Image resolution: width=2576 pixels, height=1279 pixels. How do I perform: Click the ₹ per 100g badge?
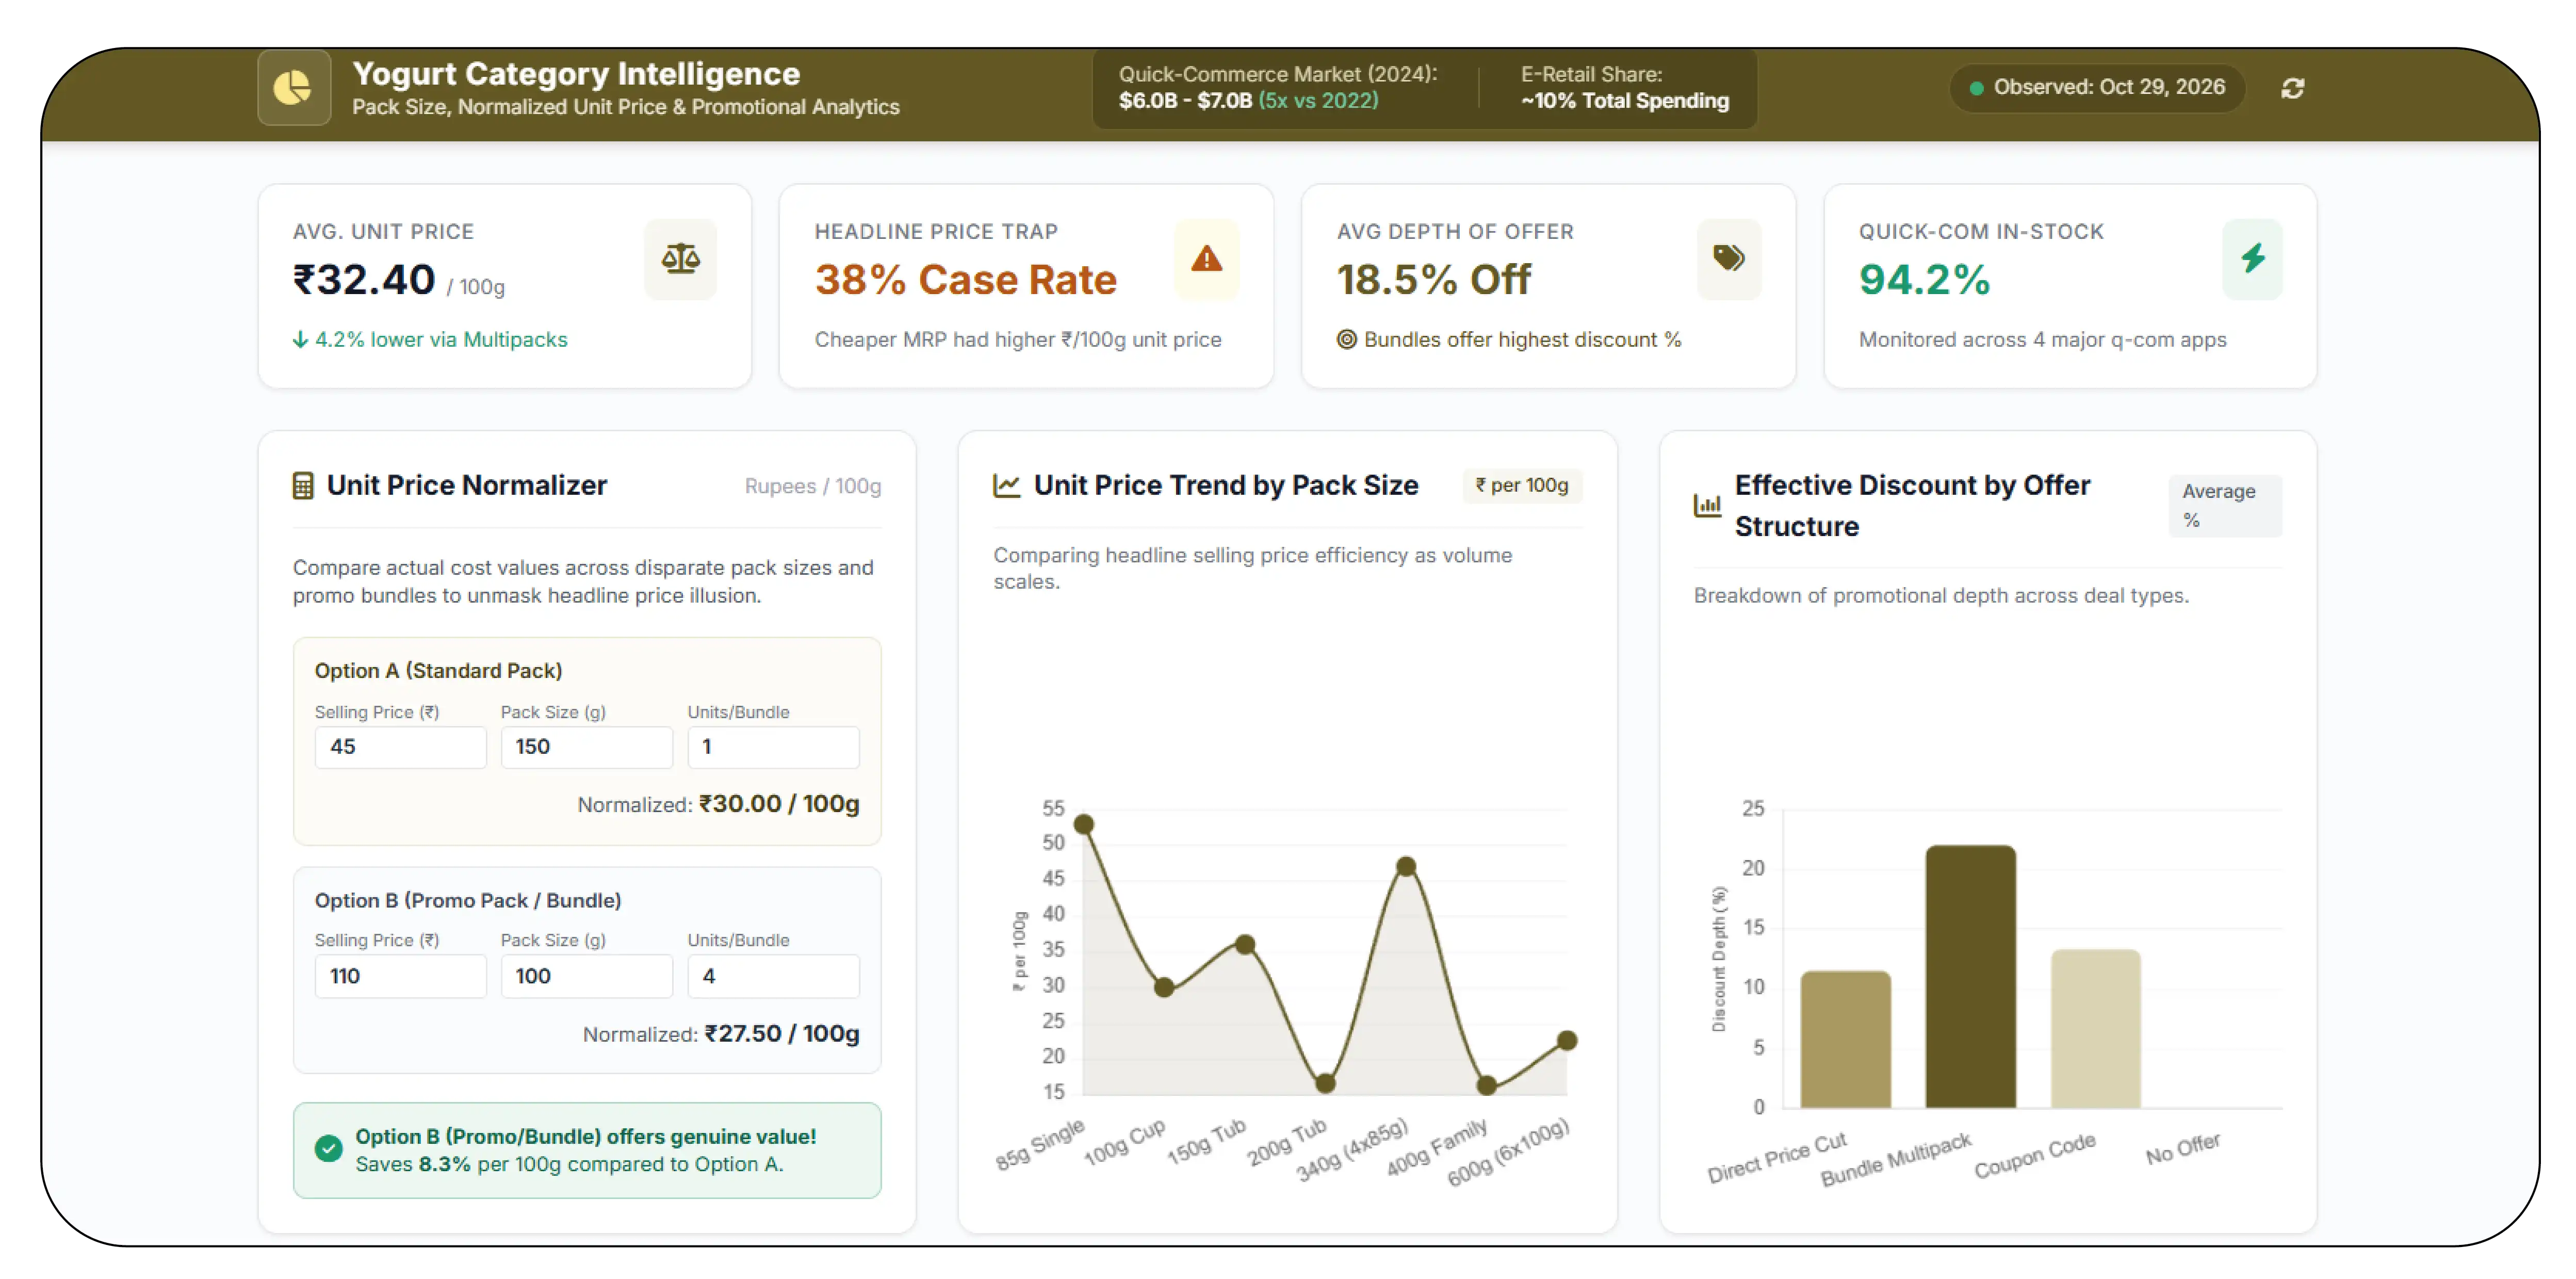point(1522,485)
